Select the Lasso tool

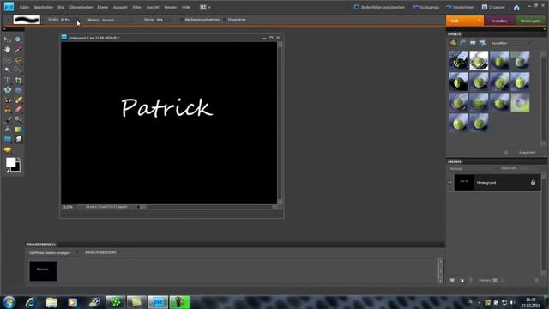point(18,60)
